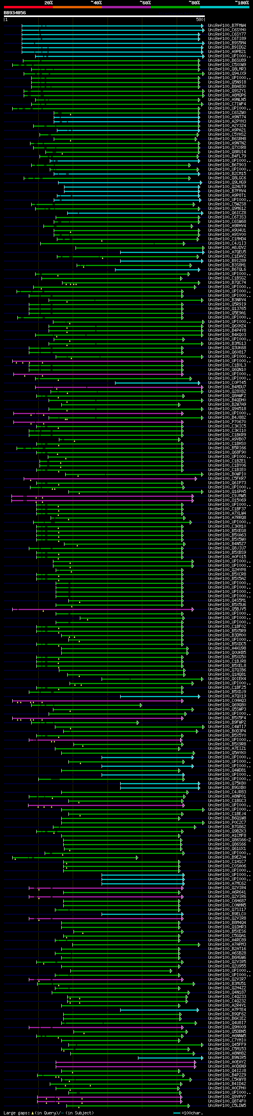The image size is (253, 1116).
Task: Open hit UniRef100_C6SY77
Action: pos(227,34)
